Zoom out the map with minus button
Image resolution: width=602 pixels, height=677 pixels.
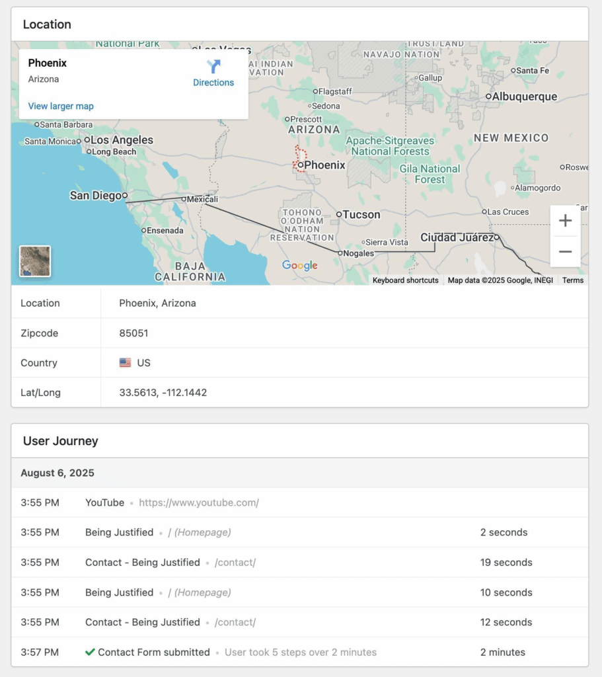[x=565, y=252]
